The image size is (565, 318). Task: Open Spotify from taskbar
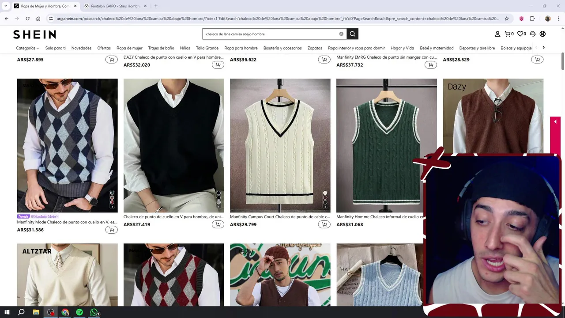(79, 312)
